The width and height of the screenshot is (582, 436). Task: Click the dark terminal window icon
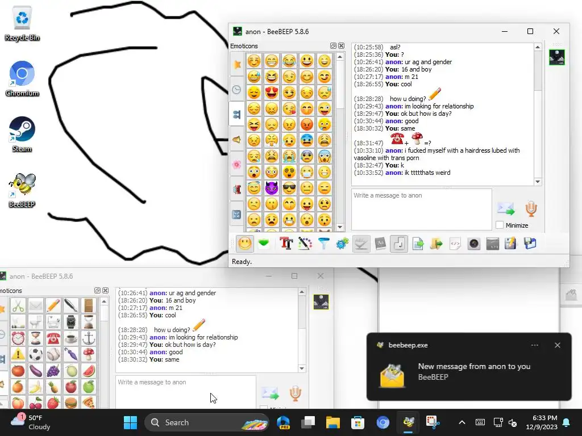click(493, 244)
